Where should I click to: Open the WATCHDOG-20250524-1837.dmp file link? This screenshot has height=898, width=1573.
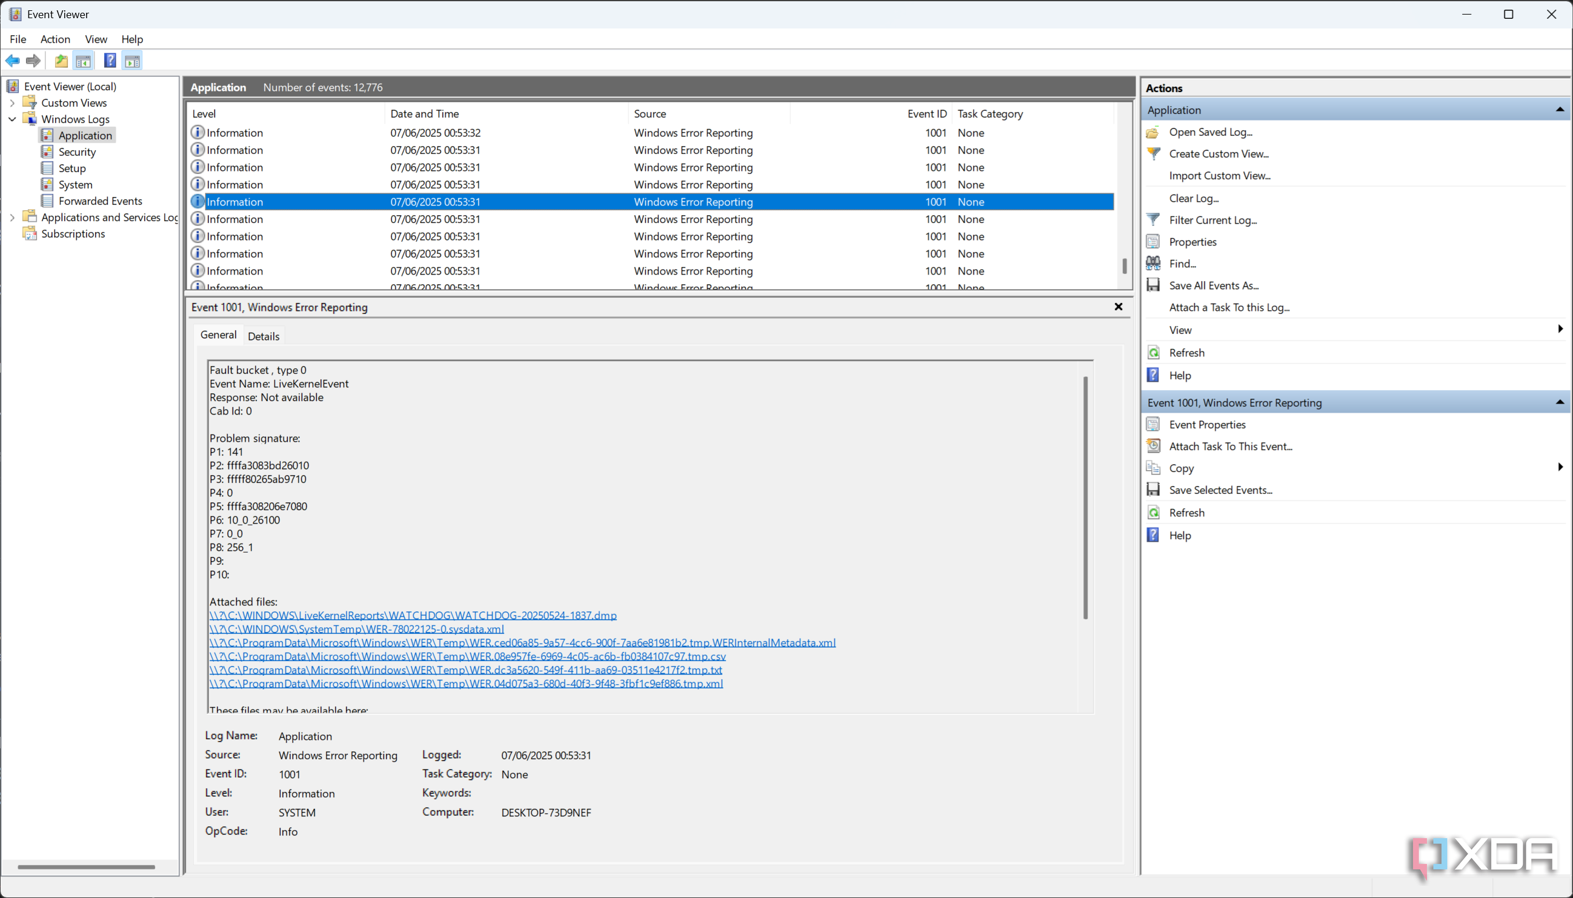[x=413, y=615]
